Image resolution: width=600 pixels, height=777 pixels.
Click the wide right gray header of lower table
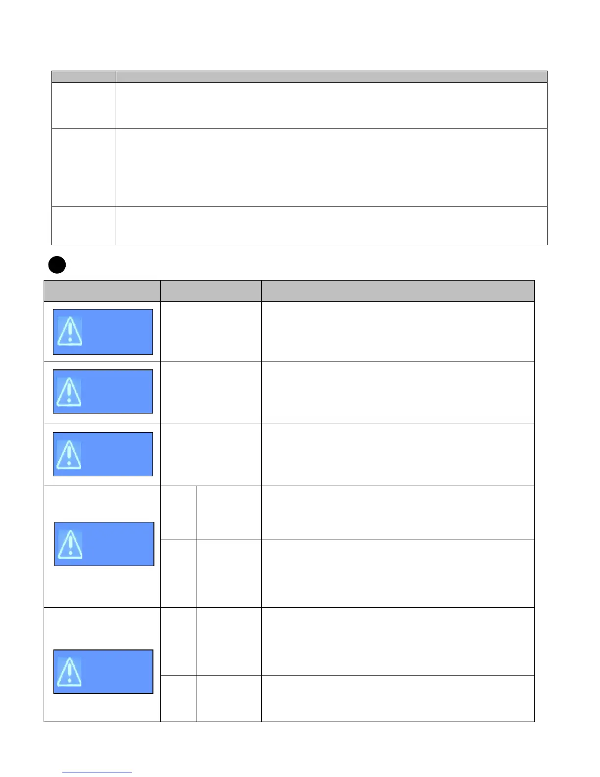[398, 290]
